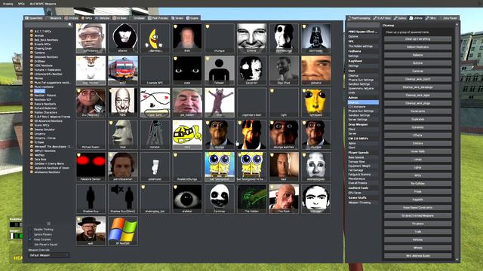Choose the moai statue nextbot
This screenshot has height=271, width=483.
[x=123, y=135]
